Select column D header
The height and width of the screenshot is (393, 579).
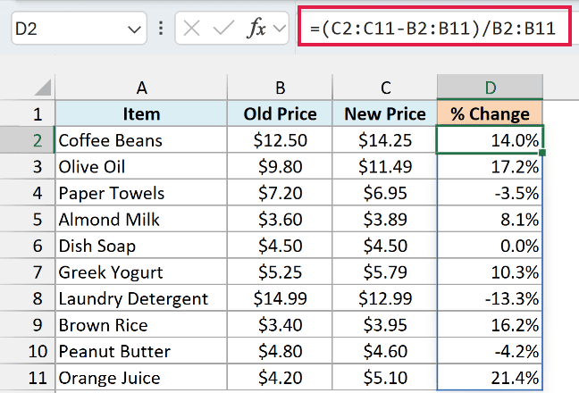pos(490,88)
